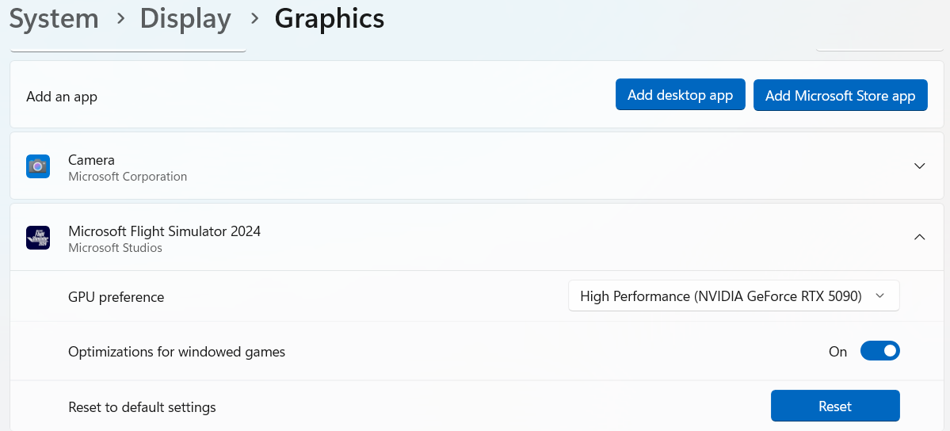Click the Graphics page heading

tap(330, 18)
